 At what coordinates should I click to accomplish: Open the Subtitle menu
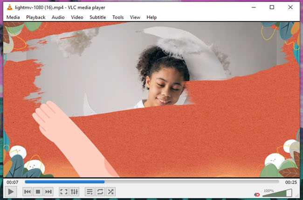tap(98, 17)
